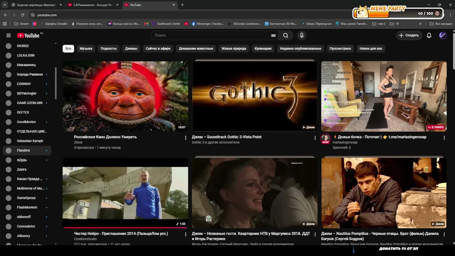Viewport: 455px width, 256px height.
Task: Open the 'Sebastian Kamph' subscription
Action: (27, 141)
